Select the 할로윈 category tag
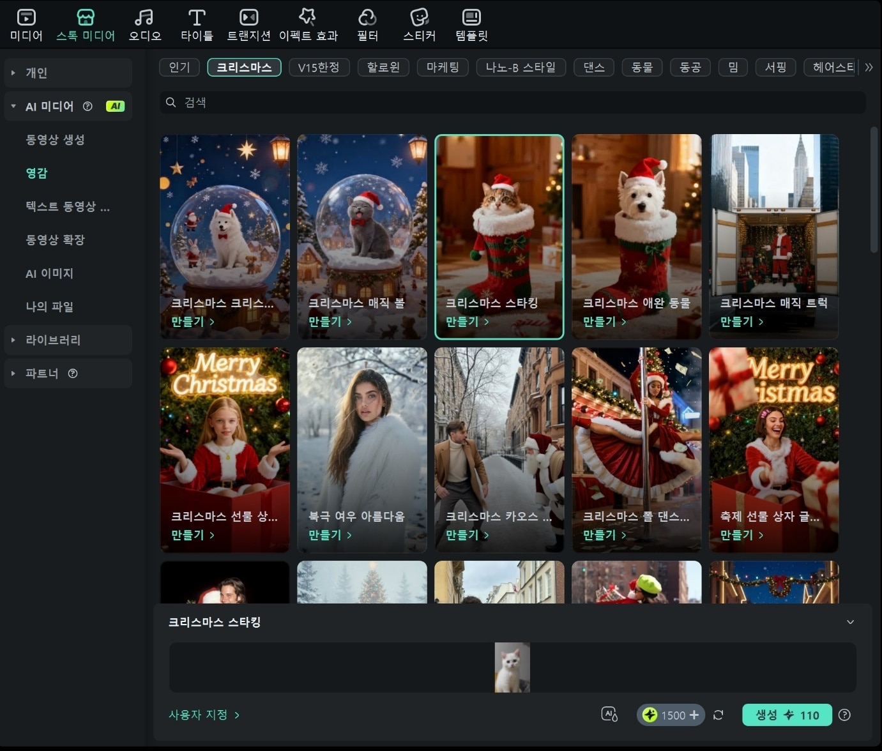882x751 pixels. point(383,68)
